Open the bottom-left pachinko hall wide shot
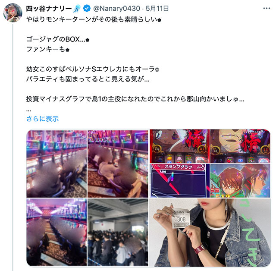The height and width of the screenshot is (271, 276). (x=56, y=232)
